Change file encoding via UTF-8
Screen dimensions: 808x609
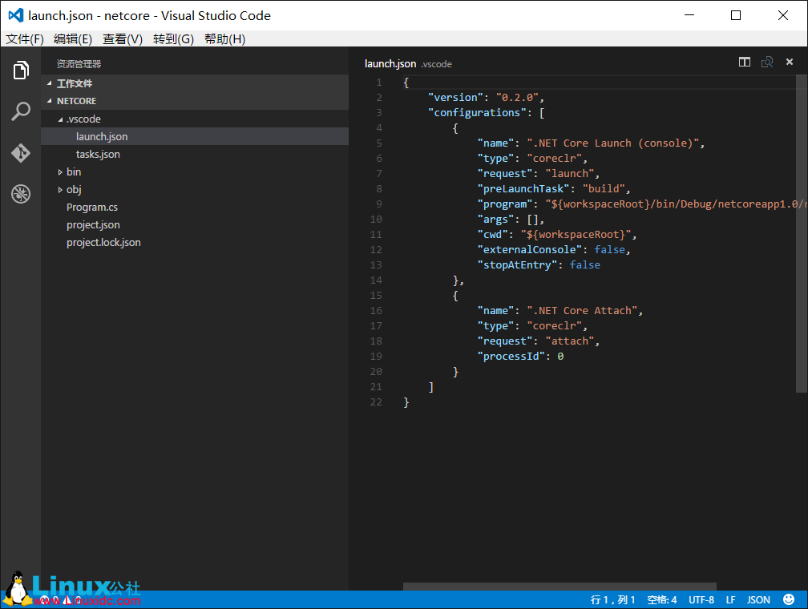tap(701, 599)
